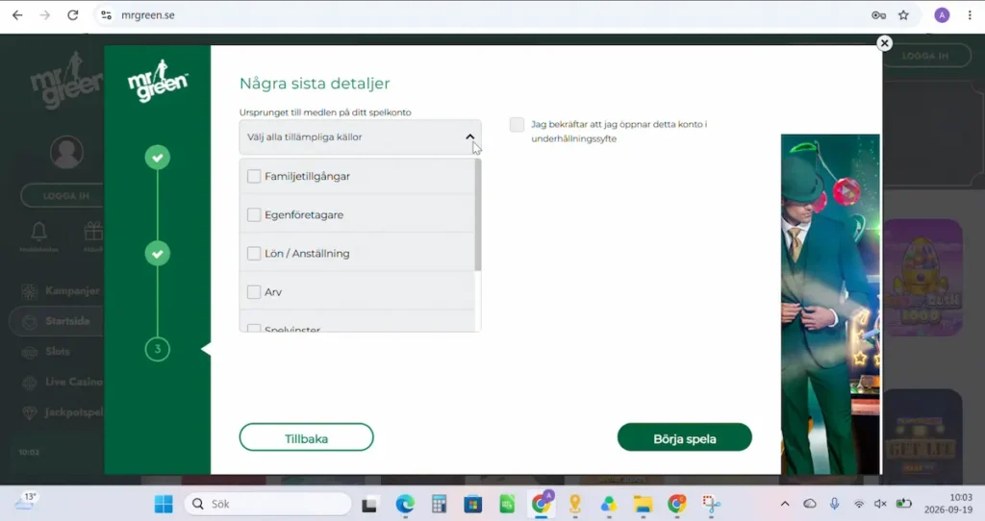The image size is (985, 521).
Task: Confirm account is for entertainment purposes checkbox
Action: 517,124
